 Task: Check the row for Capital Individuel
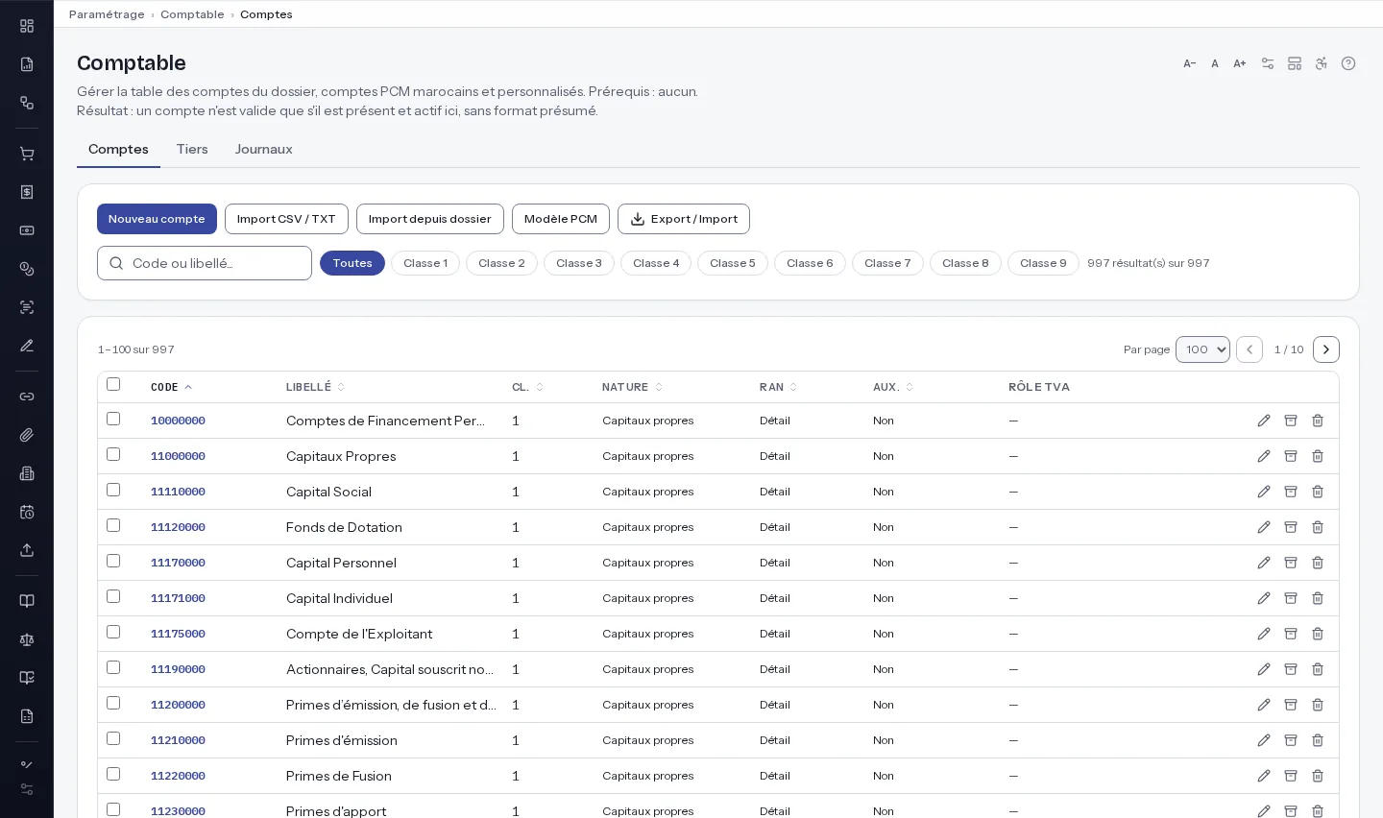[113, 596]
